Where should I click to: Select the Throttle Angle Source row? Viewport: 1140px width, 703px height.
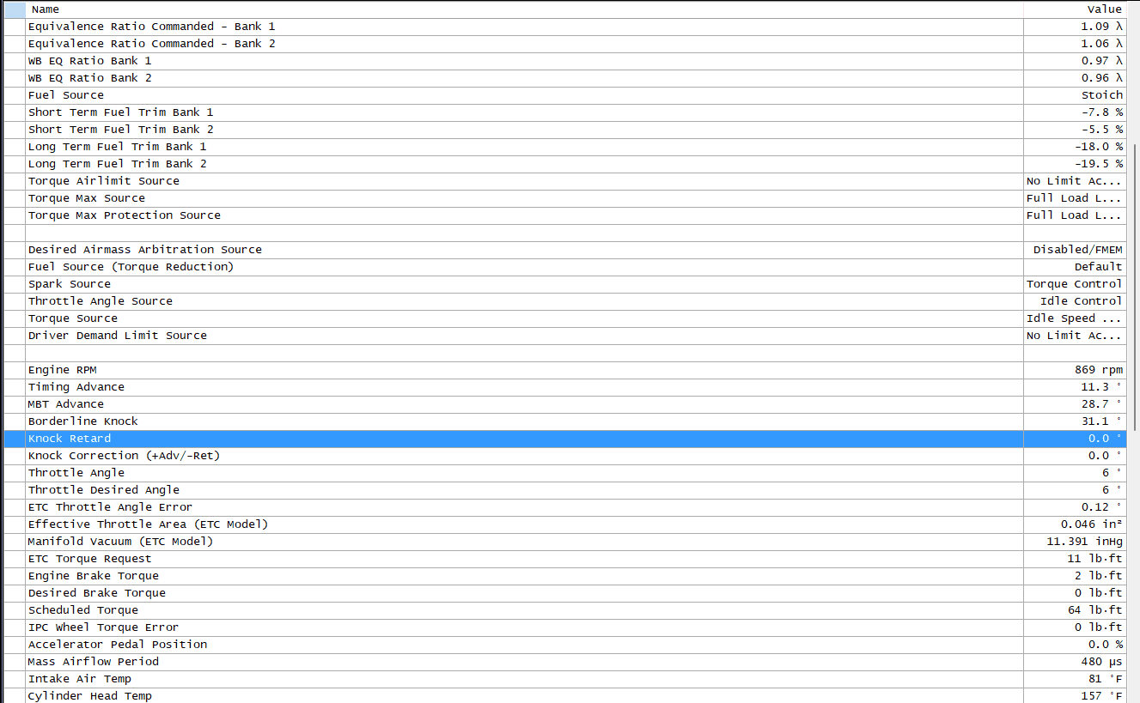pos(565,301)
